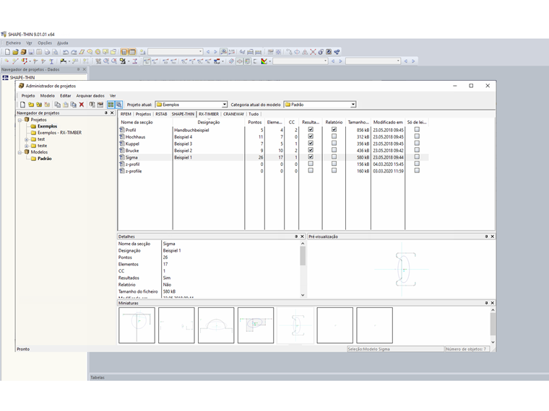Image resolution: width=549 pixels, height=411 pixels.
Task: Toggle Só de leitura checkbox for z-profile
Action: 417,171
